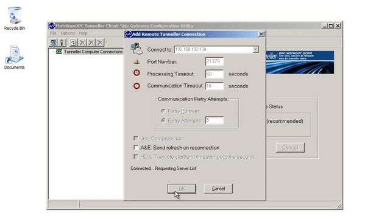
Task: Click the dialog logo icon in Add Remote title
Action: click(x=128, y=34)
